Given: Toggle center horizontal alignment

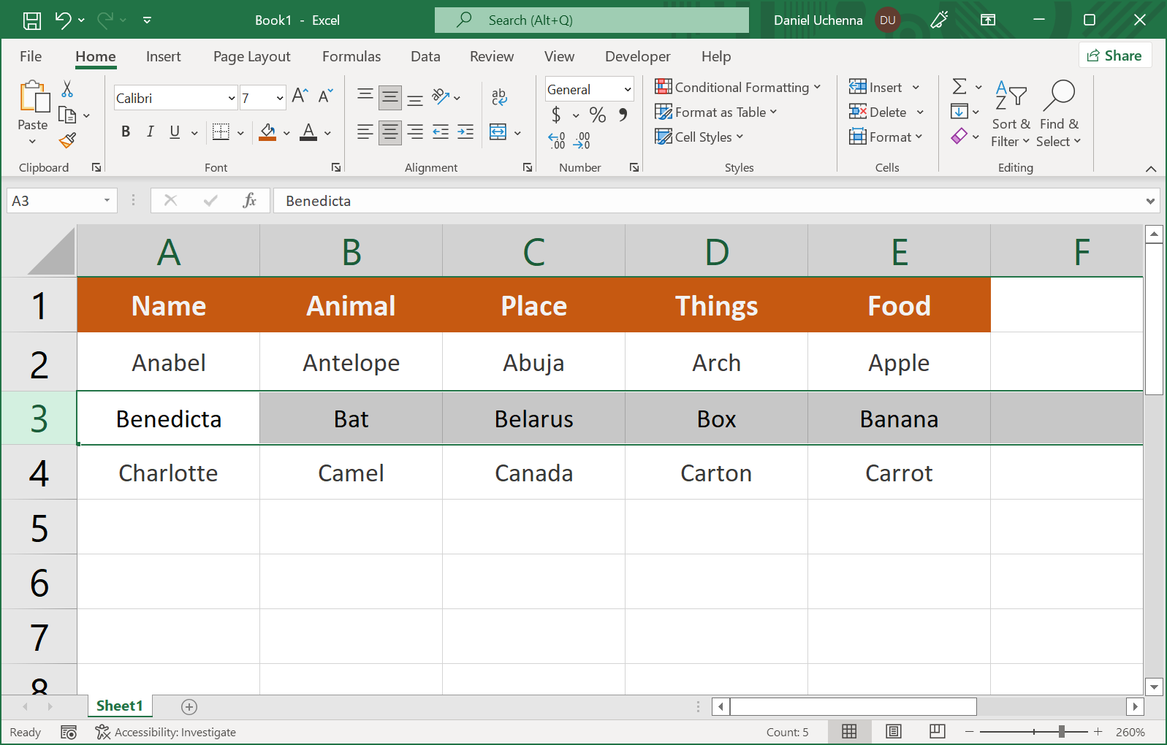Looking at the screenshot, I should (389, 132).
